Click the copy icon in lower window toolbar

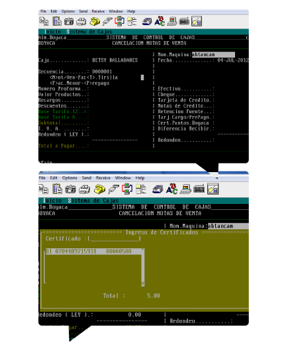44,189
